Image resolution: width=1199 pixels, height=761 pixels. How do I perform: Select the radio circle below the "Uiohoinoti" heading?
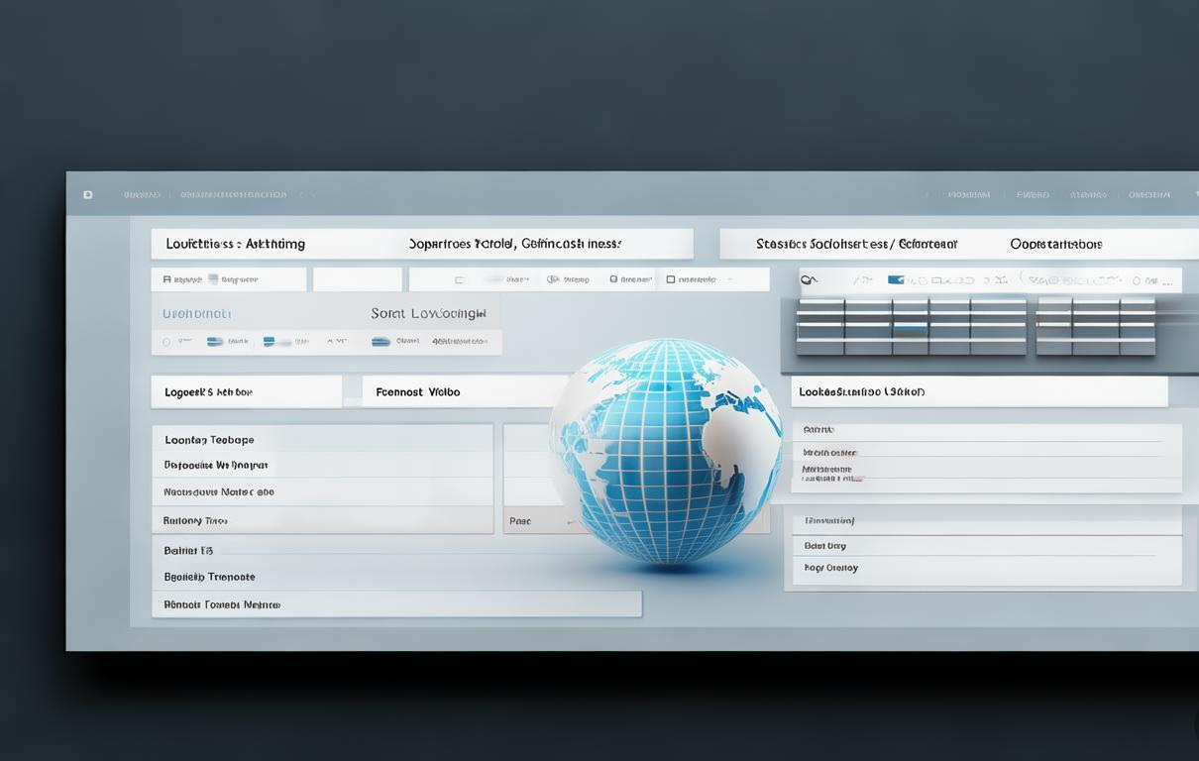166,342
